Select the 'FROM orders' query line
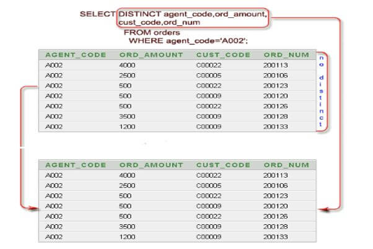The image size is (373, 249). click(x=152, y=32)
